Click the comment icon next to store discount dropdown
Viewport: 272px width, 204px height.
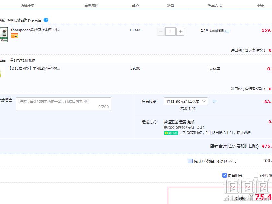[x=214, y=102]
